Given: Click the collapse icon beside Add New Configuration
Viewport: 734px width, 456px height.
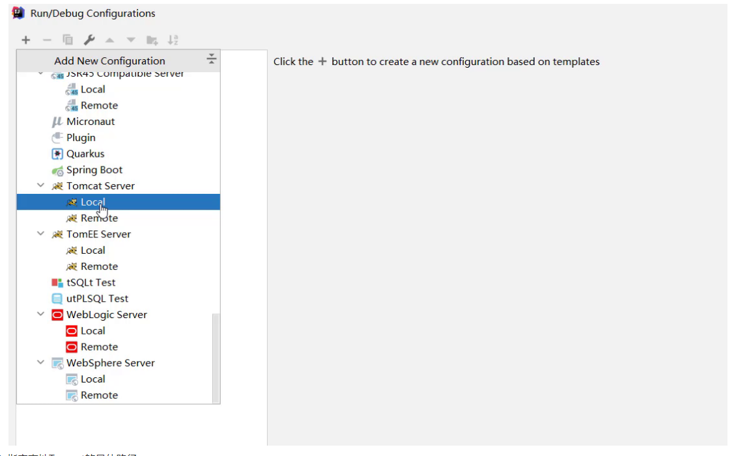Looking at the screenshot, I should (x=211, y=59).
